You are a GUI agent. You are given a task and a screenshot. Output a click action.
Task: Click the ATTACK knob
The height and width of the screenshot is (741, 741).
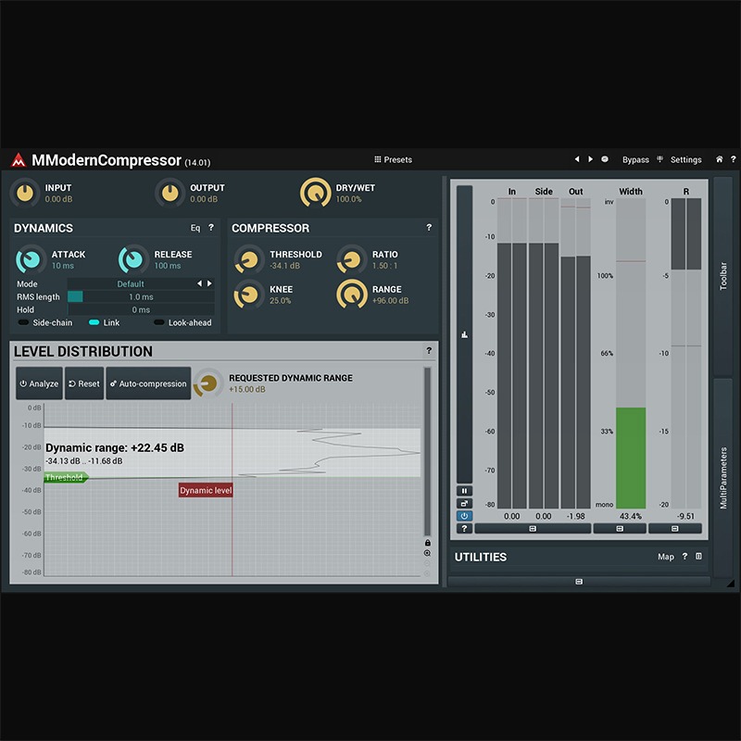tap(31, 259)
